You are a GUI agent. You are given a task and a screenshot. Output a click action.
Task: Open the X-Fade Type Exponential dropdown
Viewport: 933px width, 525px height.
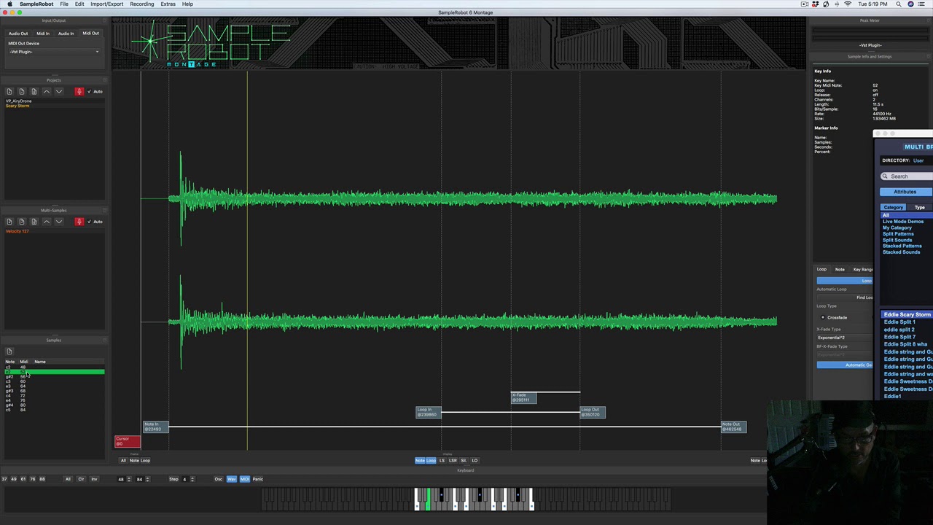[x=844, y=338]
